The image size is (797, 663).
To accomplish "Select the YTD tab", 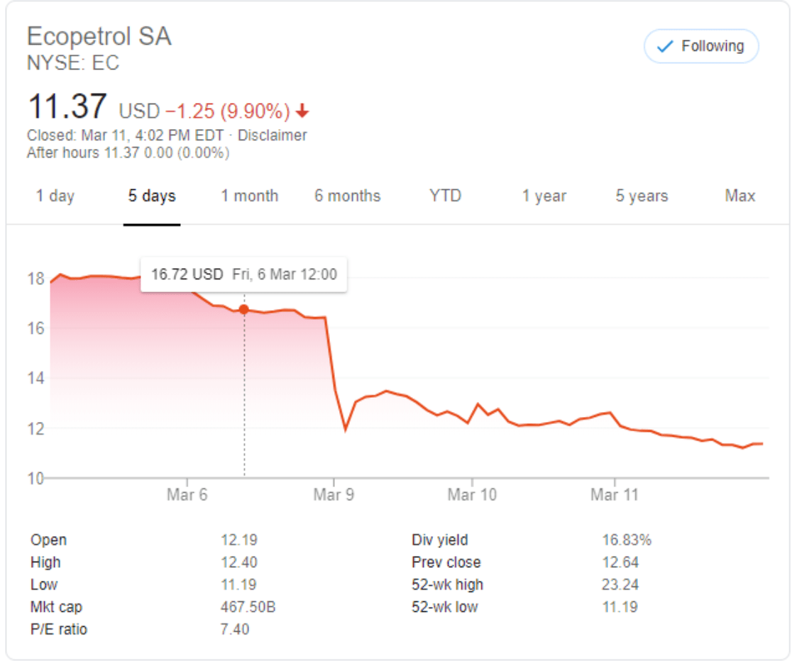I will 445,196.
